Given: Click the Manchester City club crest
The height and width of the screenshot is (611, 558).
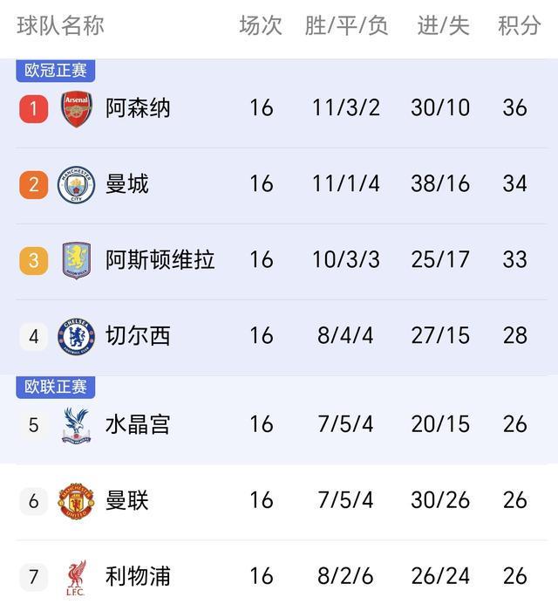Looking at the screenshot, I should [x=76, y=184].
